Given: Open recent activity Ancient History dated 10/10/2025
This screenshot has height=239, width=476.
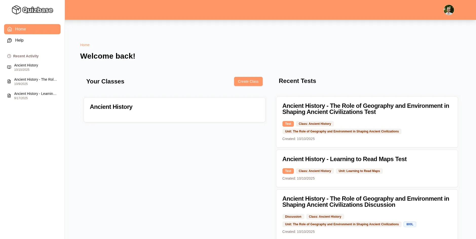Looking at the screenshot, I should pyautogui.click(x=26, y=67).
